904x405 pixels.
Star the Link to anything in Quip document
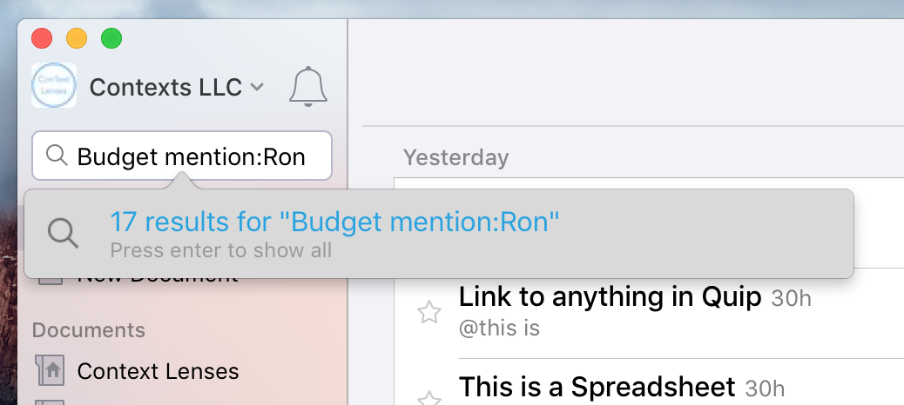[429, 312]
